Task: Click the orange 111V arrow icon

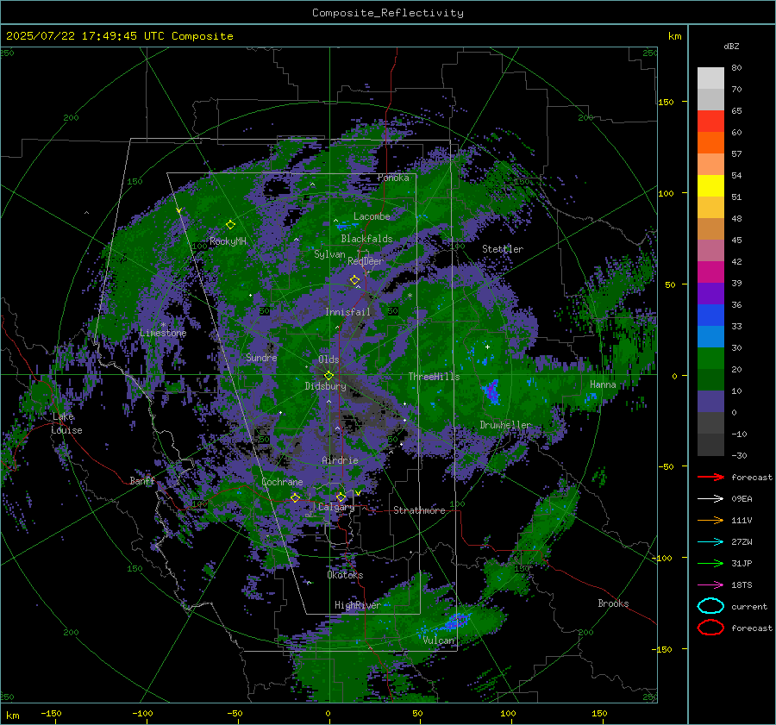Action: pos(710,520)
